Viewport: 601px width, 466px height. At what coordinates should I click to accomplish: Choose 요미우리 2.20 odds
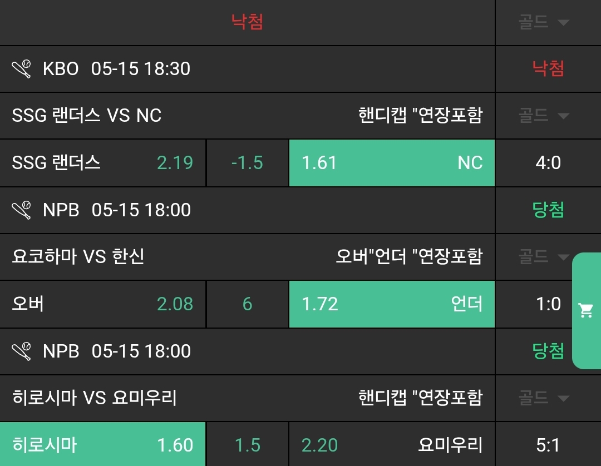pos(392,445)
